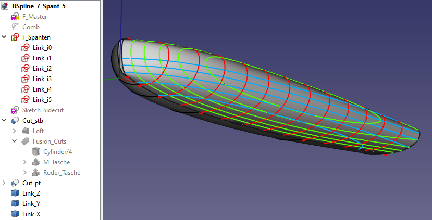432x220 pixels.
Task: Expand the Loft tree node
Action: click(x=15, y=131)
